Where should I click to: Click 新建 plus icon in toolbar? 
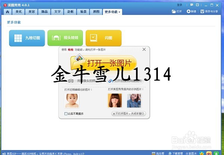point(189,12)
